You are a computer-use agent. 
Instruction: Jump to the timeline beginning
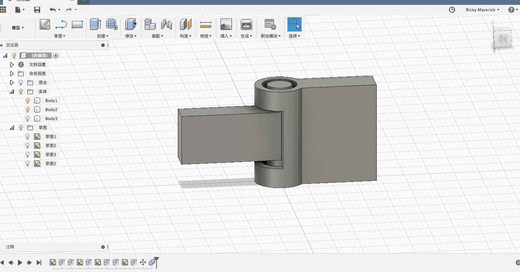2,263
